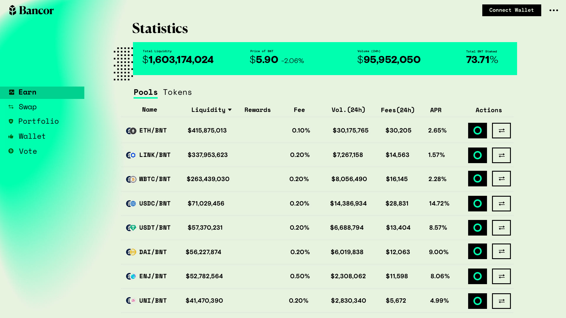Click DAI/BNT 24h fees $12,063

pos(398,252)
